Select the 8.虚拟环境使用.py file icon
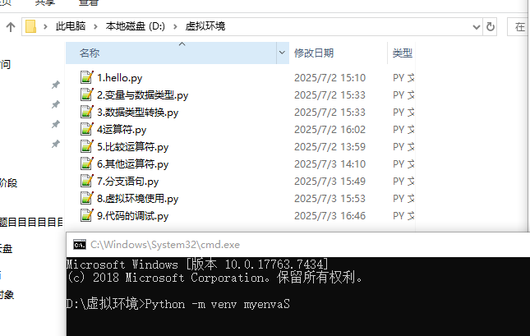Screen dimensions: 530x336 [87, 198]
